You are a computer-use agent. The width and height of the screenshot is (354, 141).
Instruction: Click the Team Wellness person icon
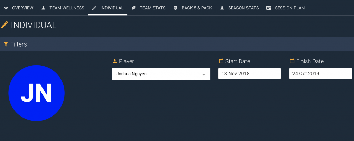tap(43, 8)
